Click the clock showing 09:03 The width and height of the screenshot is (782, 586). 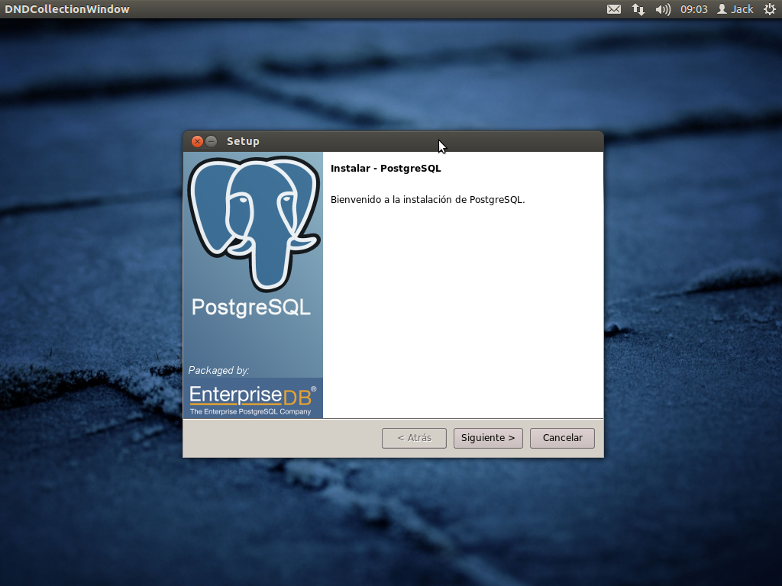coord(694,9)
